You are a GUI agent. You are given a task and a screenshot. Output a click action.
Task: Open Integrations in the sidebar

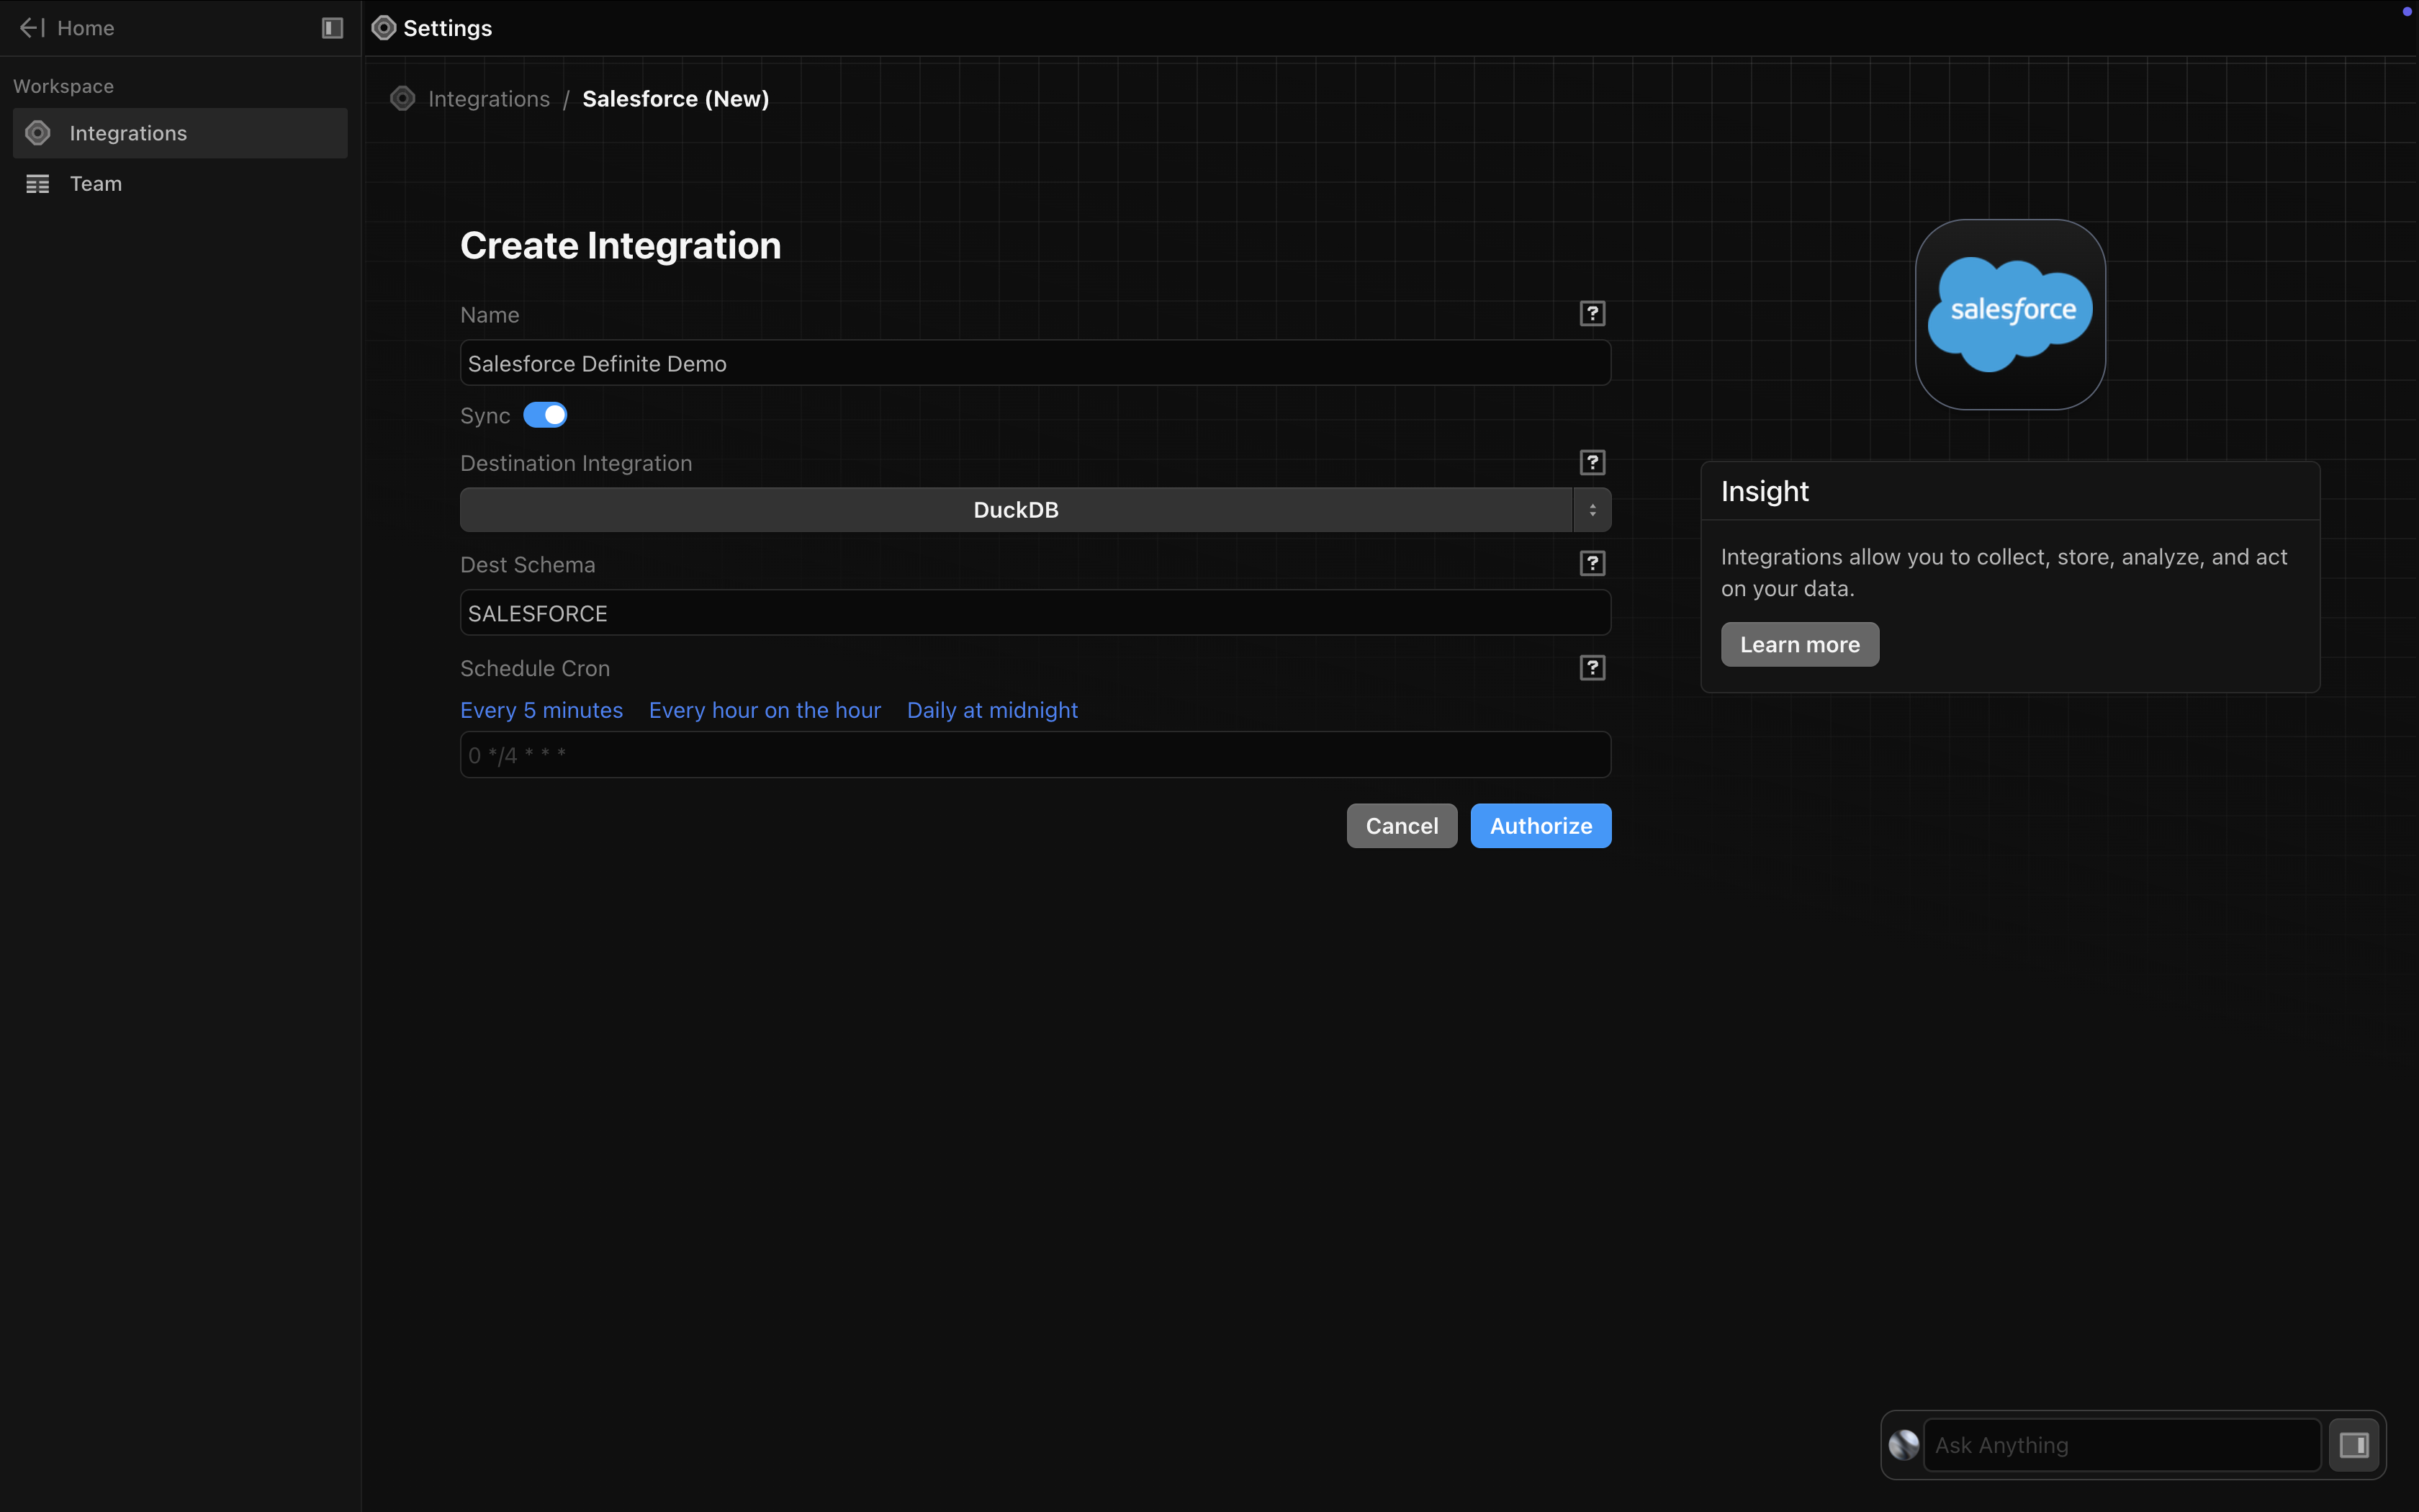128,133
